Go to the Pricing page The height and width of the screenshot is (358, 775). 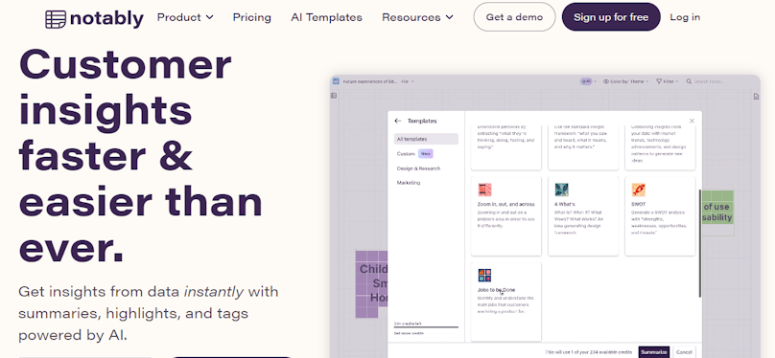252,17
